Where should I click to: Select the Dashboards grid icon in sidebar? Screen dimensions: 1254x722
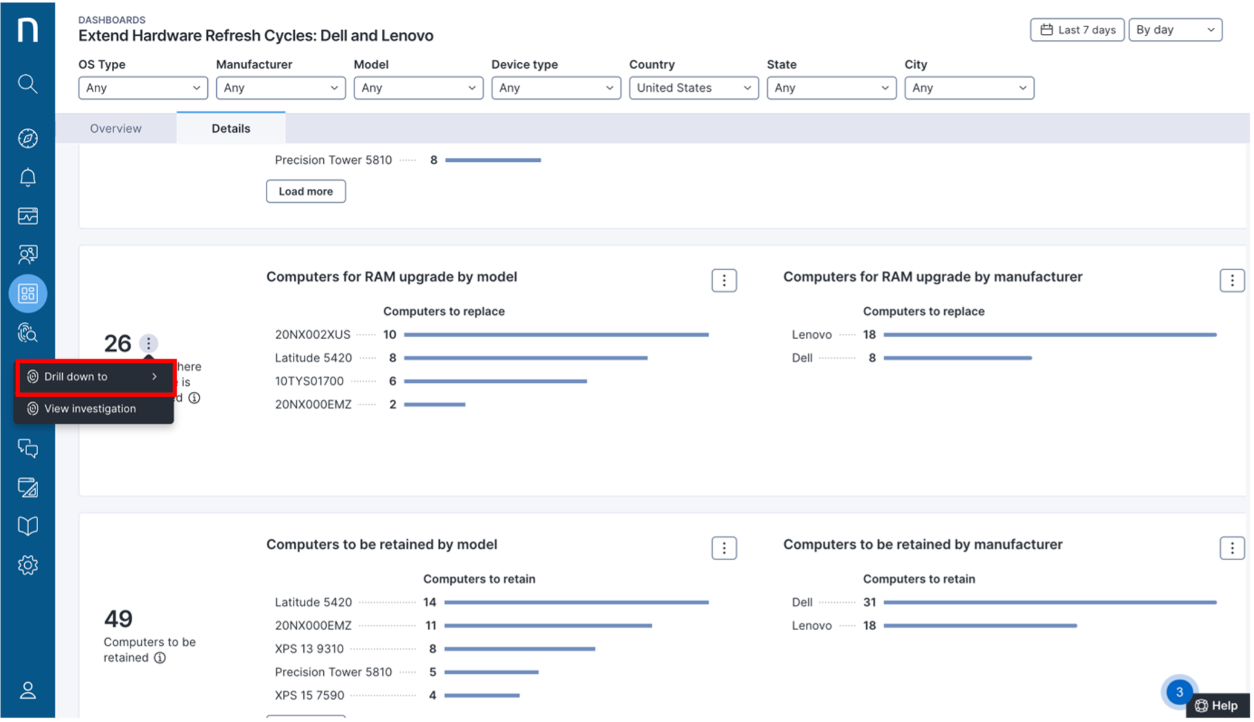[27, 293]
